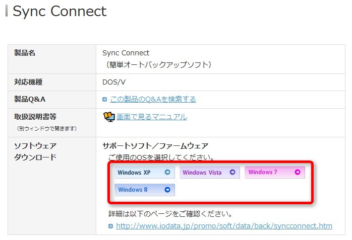Open the Windows Vista download button
The width and height of the screenshot is (352, 240).
click(x=210, y=172)
